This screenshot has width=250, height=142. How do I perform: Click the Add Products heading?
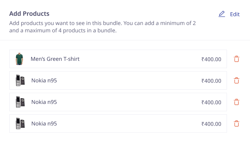pyautogui.click(x=29, y=14)
